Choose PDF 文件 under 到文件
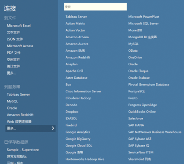 pos(13,53)
